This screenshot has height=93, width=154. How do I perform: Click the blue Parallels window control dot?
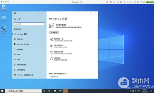(8, 2)
